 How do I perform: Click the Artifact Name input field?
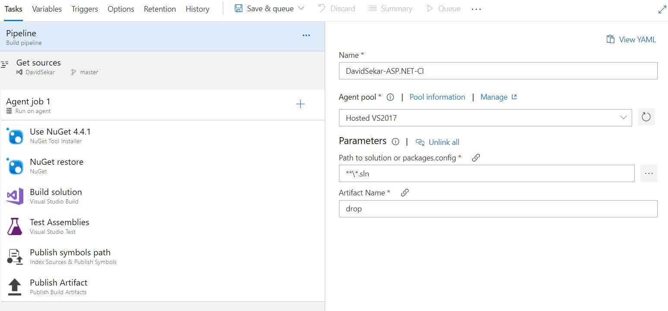498,209
